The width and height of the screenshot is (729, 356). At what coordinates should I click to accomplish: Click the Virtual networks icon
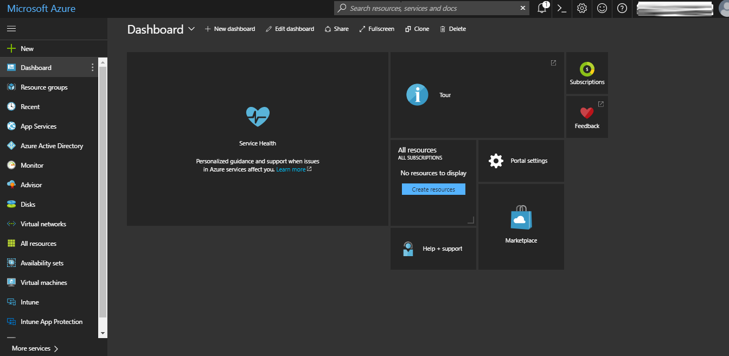pyautogui.click(x=11, y=224)
